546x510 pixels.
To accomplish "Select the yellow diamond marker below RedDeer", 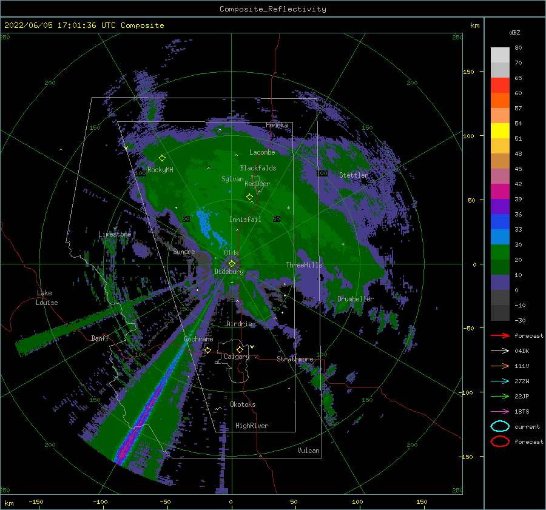I will click(x=250, y=197).
